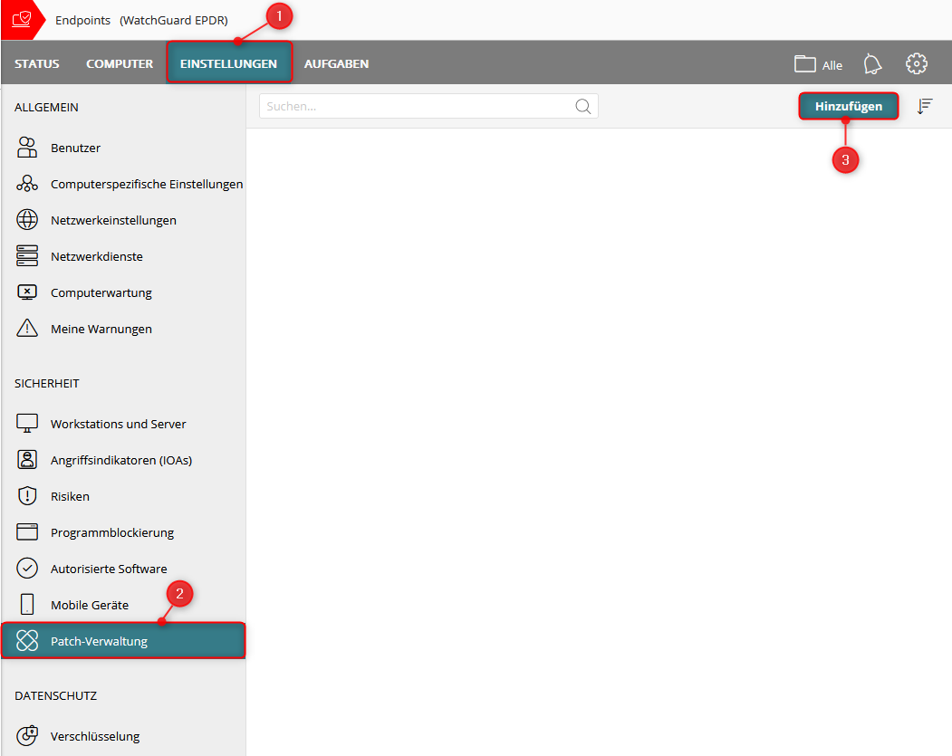Click the sort order icon

coord(924,107)
